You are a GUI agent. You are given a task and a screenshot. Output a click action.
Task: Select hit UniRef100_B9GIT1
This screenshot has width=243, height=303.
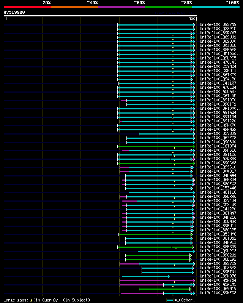pos(218,104)
